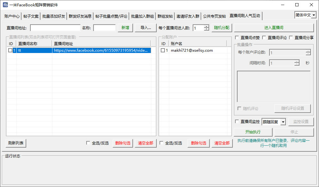Enable the 直播间分享 checkbox
This screenshot has height=187, width=319.
pyautogui.click(x=291, y=38)
